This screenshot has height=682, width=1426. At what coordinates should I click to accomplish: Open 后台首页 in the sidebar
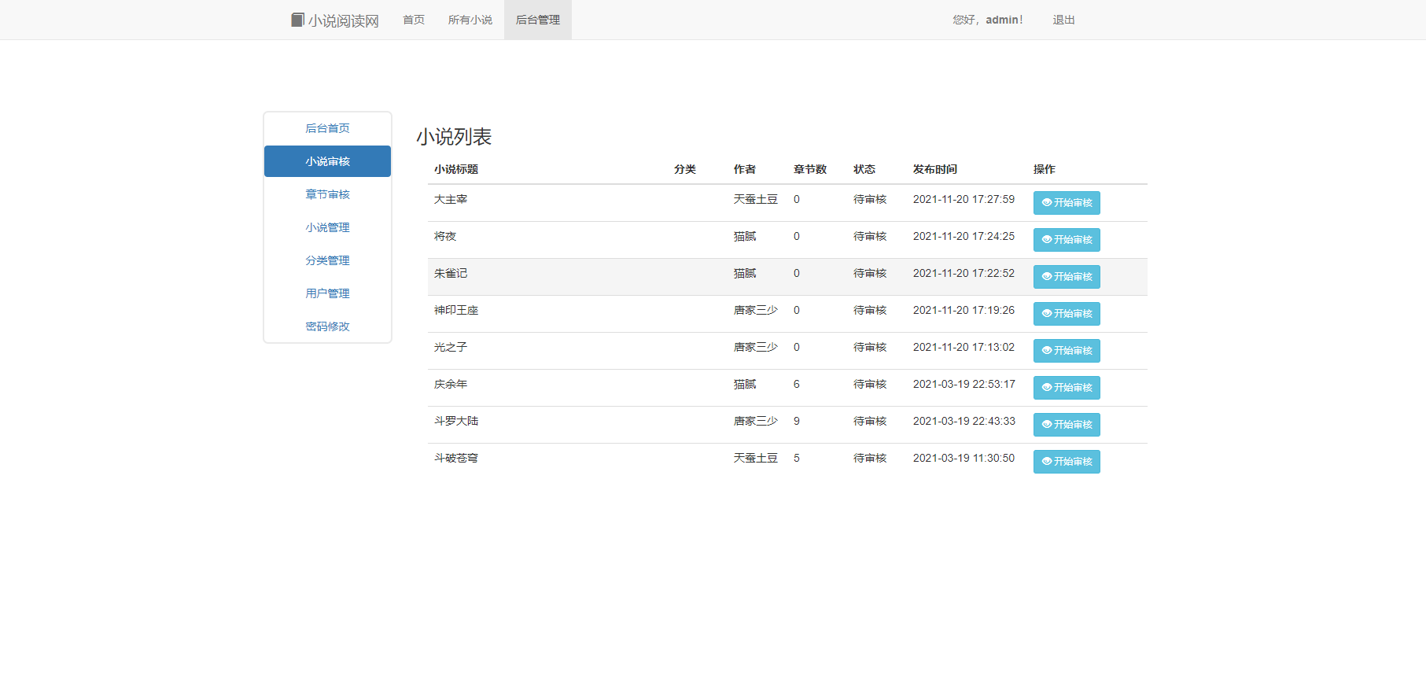[327, 128]
